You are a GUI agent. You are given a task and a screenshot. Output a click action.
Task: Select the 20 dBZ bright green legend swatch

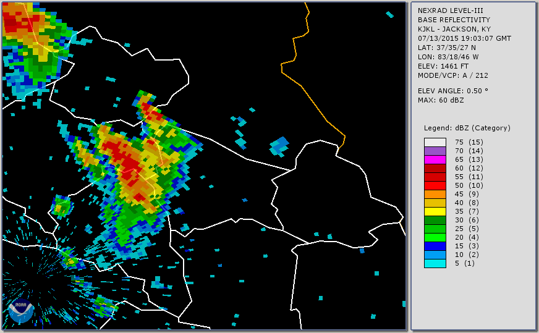coord(435,237)
